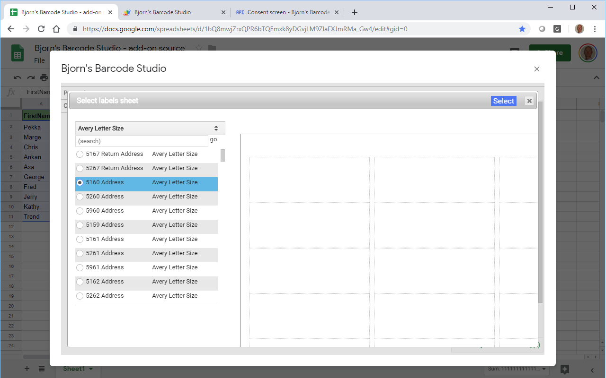Close the Bjorn's Barcode Studio add-on dialog
This screenshot has width=606, height=378.
(537, 69)
